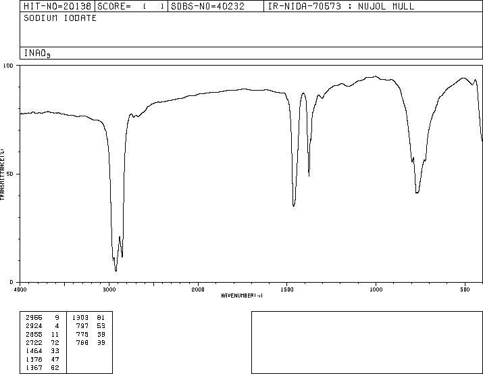Select peak entry 2966 in the table
The width and height of the screenshot is (483, 374).
pos(34,318)
